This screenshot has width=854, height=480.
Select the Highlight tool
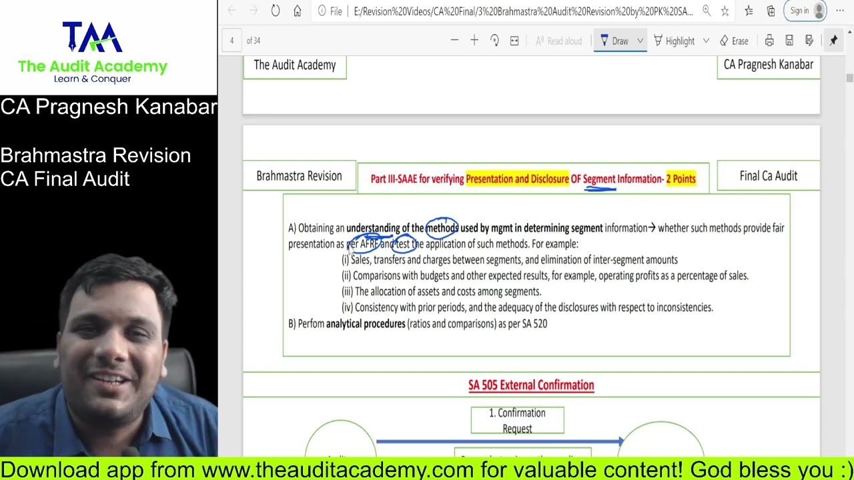[x=674, y=41]
